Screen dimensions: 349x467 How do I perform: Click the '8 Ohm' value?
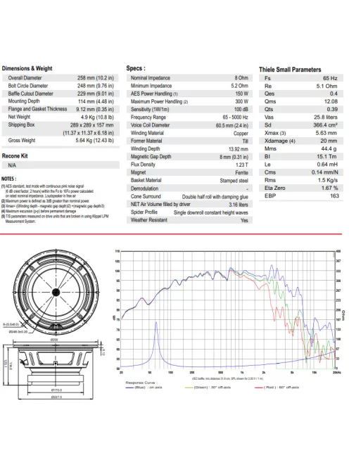[241, 78]
